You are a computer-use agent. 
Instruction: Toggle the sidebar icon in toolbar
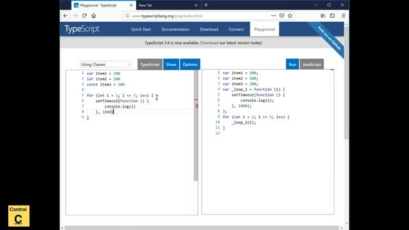[x=332, y=15]
